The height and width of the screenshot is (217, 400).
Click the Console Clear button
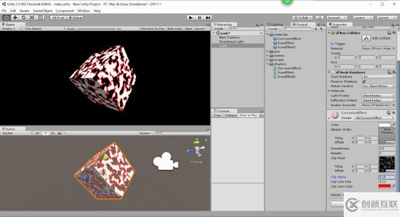217,115
